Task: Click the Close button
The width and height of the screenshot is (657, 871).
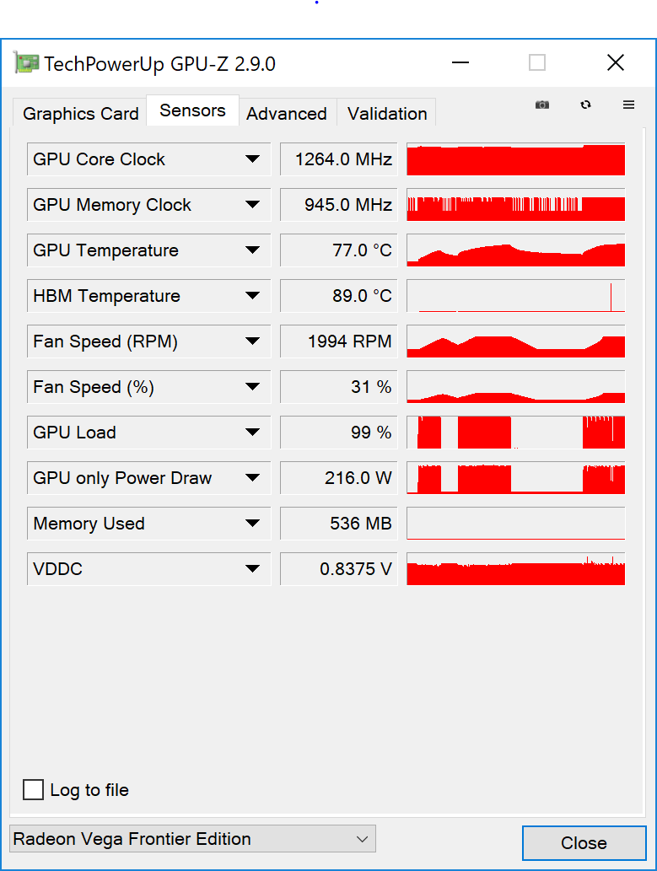Action: click(584, 842)
